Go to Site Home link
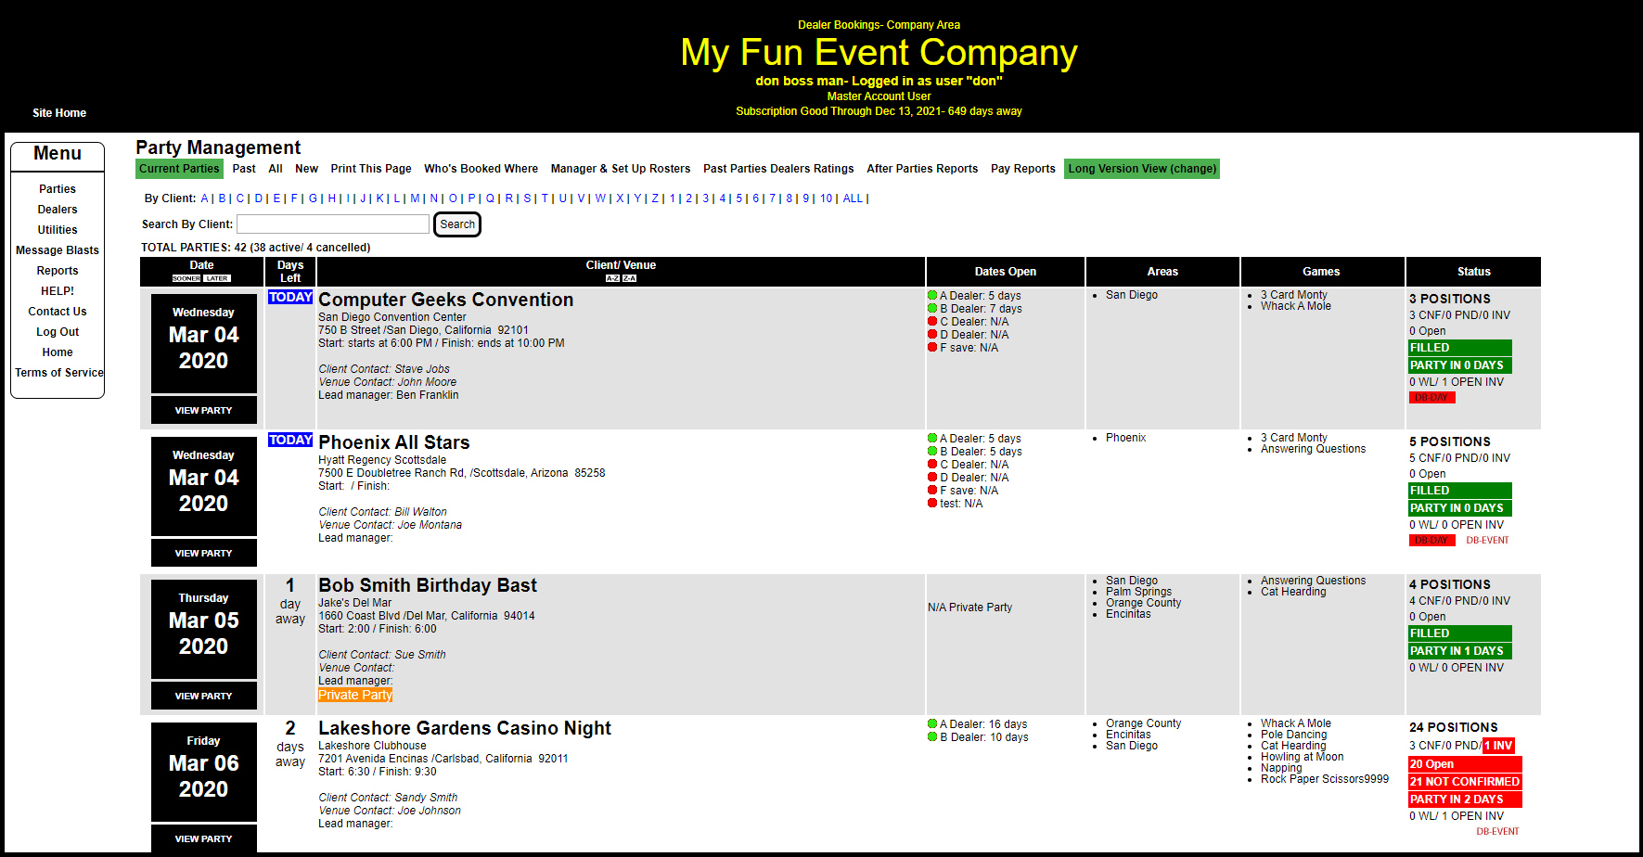The height and width of the screenshot is (857, 1643). (x=59, y=113)
